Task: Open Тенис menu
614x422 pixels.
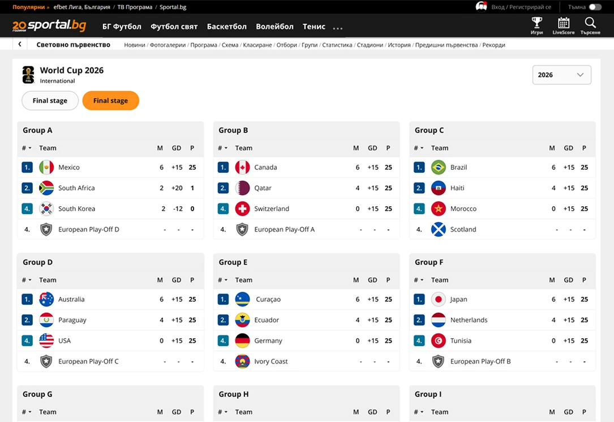Action: point(314,27)
